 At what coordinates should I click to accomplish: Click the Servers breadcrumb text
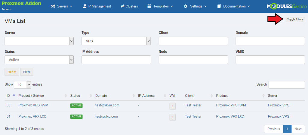(6, 9)
